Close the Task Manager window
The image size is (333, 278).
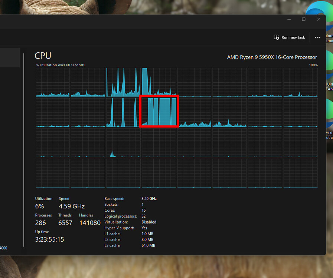319,19
